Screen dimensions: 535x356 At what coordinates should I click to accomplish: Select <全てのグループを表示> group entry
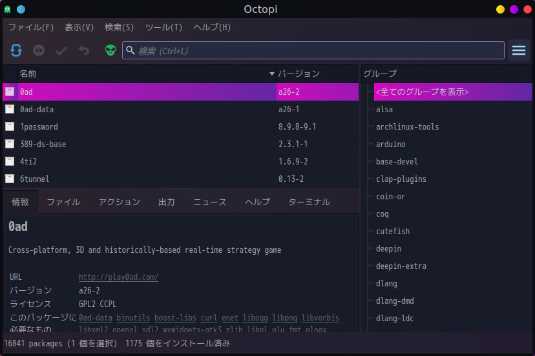coord(453,92)
